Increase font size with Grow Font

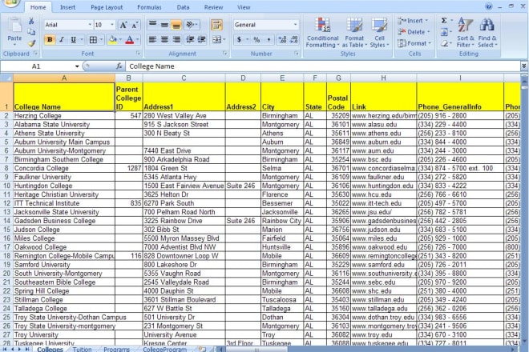[x=123, y=25]
